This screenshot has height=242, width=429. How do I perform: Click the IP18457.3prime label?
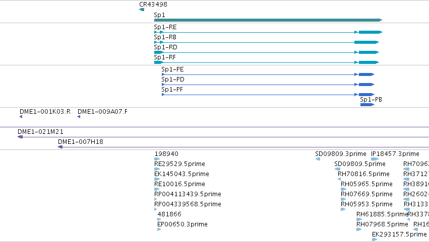point(395,154)
